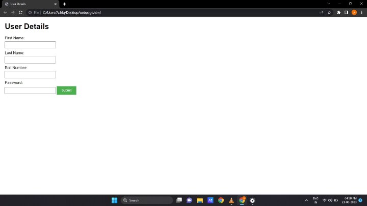Reload the webpage
The height and width of the screenshot is (206, 367).
pyautogui.click(x=20, y=13)
